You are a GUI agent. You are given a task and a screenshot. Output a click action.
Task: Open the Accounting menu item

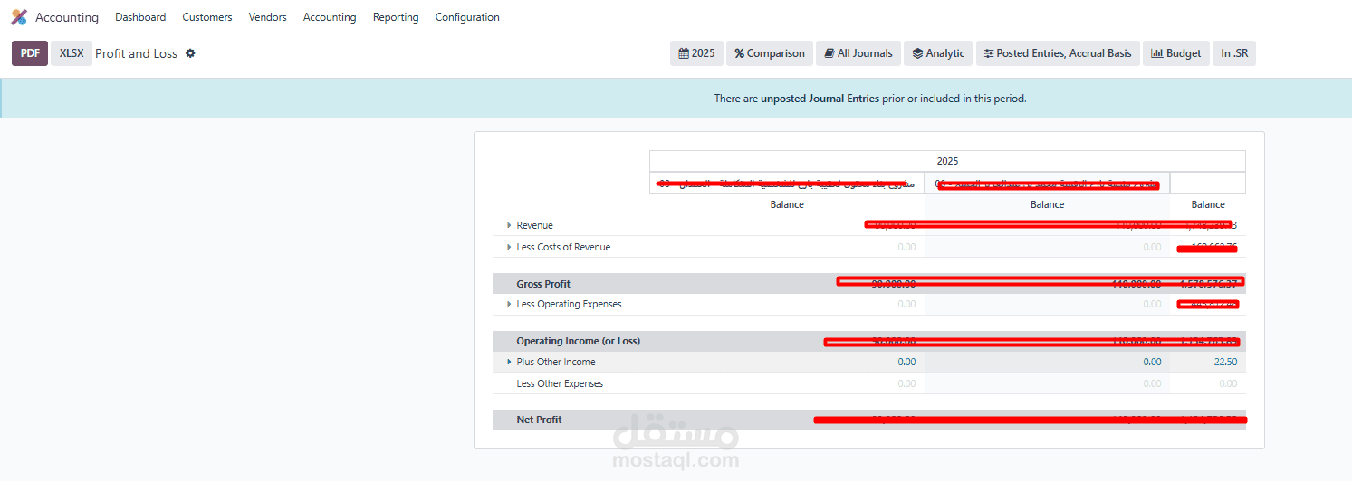330,17
